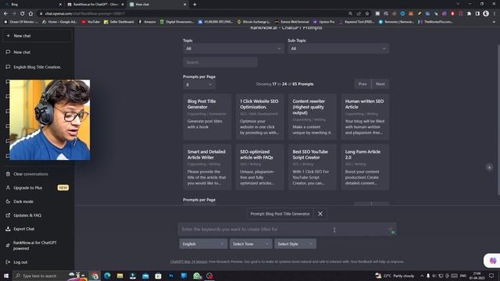500x281 pixels.
Task: Open Chrome from the taskbar
Action: (95, 276)
